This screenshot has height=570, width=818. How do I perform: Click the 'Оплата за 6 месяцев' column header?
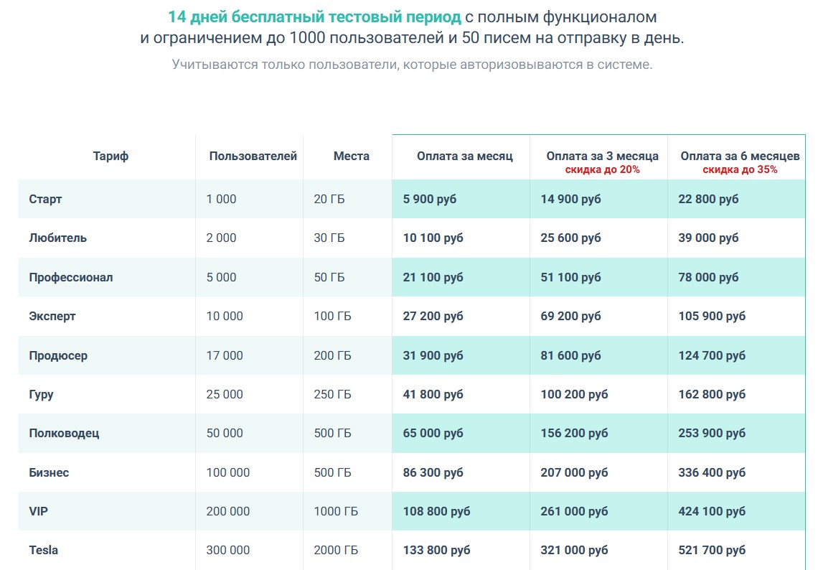tap(740, 156)
